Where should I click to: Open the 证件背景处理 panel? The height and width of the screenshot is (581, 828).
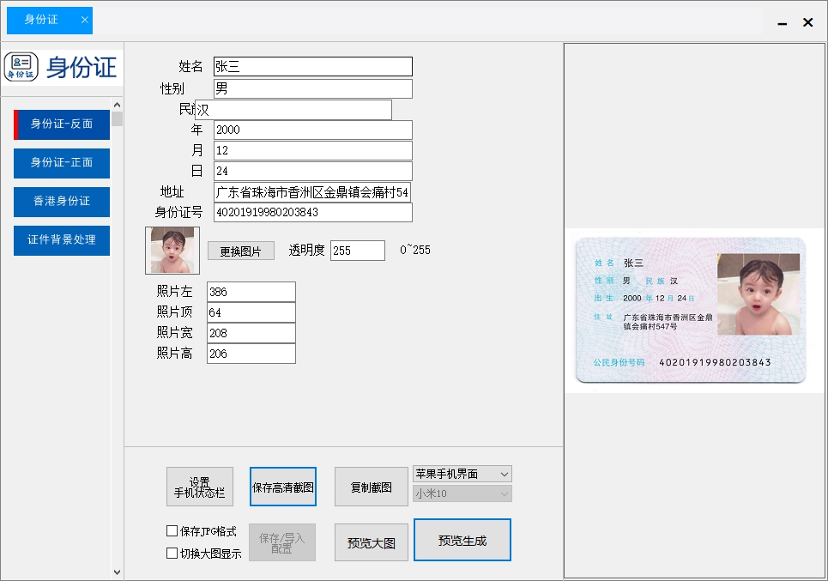pos(60,240)
